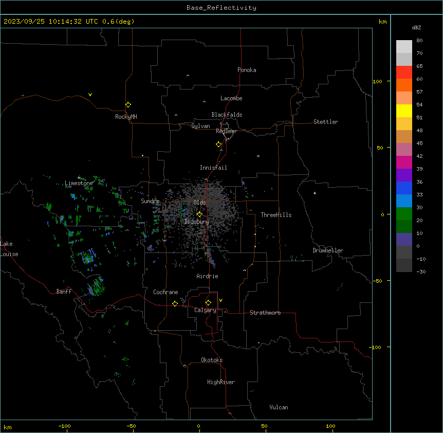Screen dimensions: 443x433
Task: Click the white asterisk marker east of Innisfail
Action: tap(258, 156)
